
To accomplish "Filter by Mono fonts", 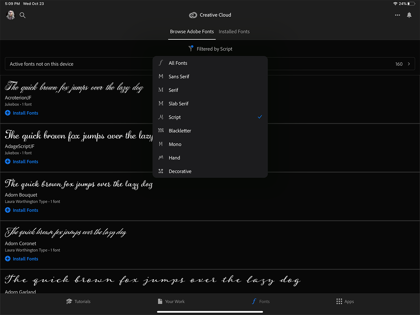I will 210,144.
